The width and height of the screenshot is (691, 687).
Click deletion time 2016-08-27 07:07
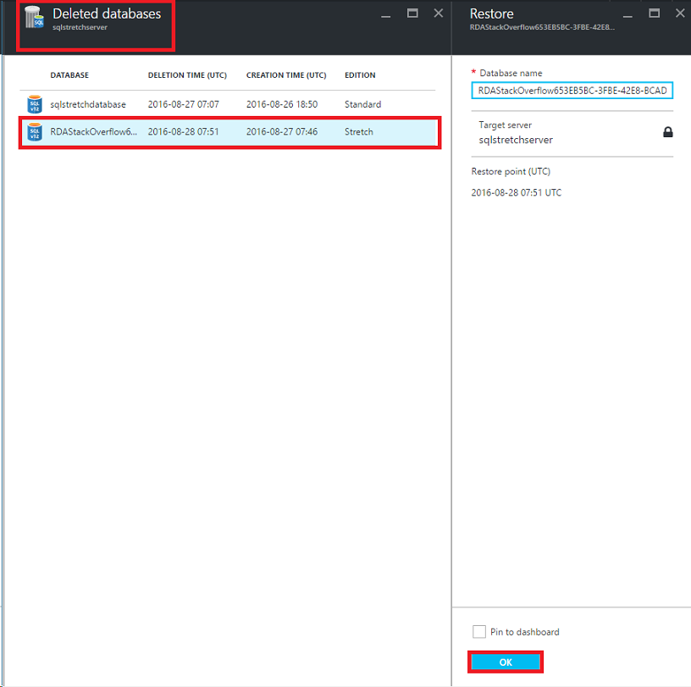coord(183,104)
